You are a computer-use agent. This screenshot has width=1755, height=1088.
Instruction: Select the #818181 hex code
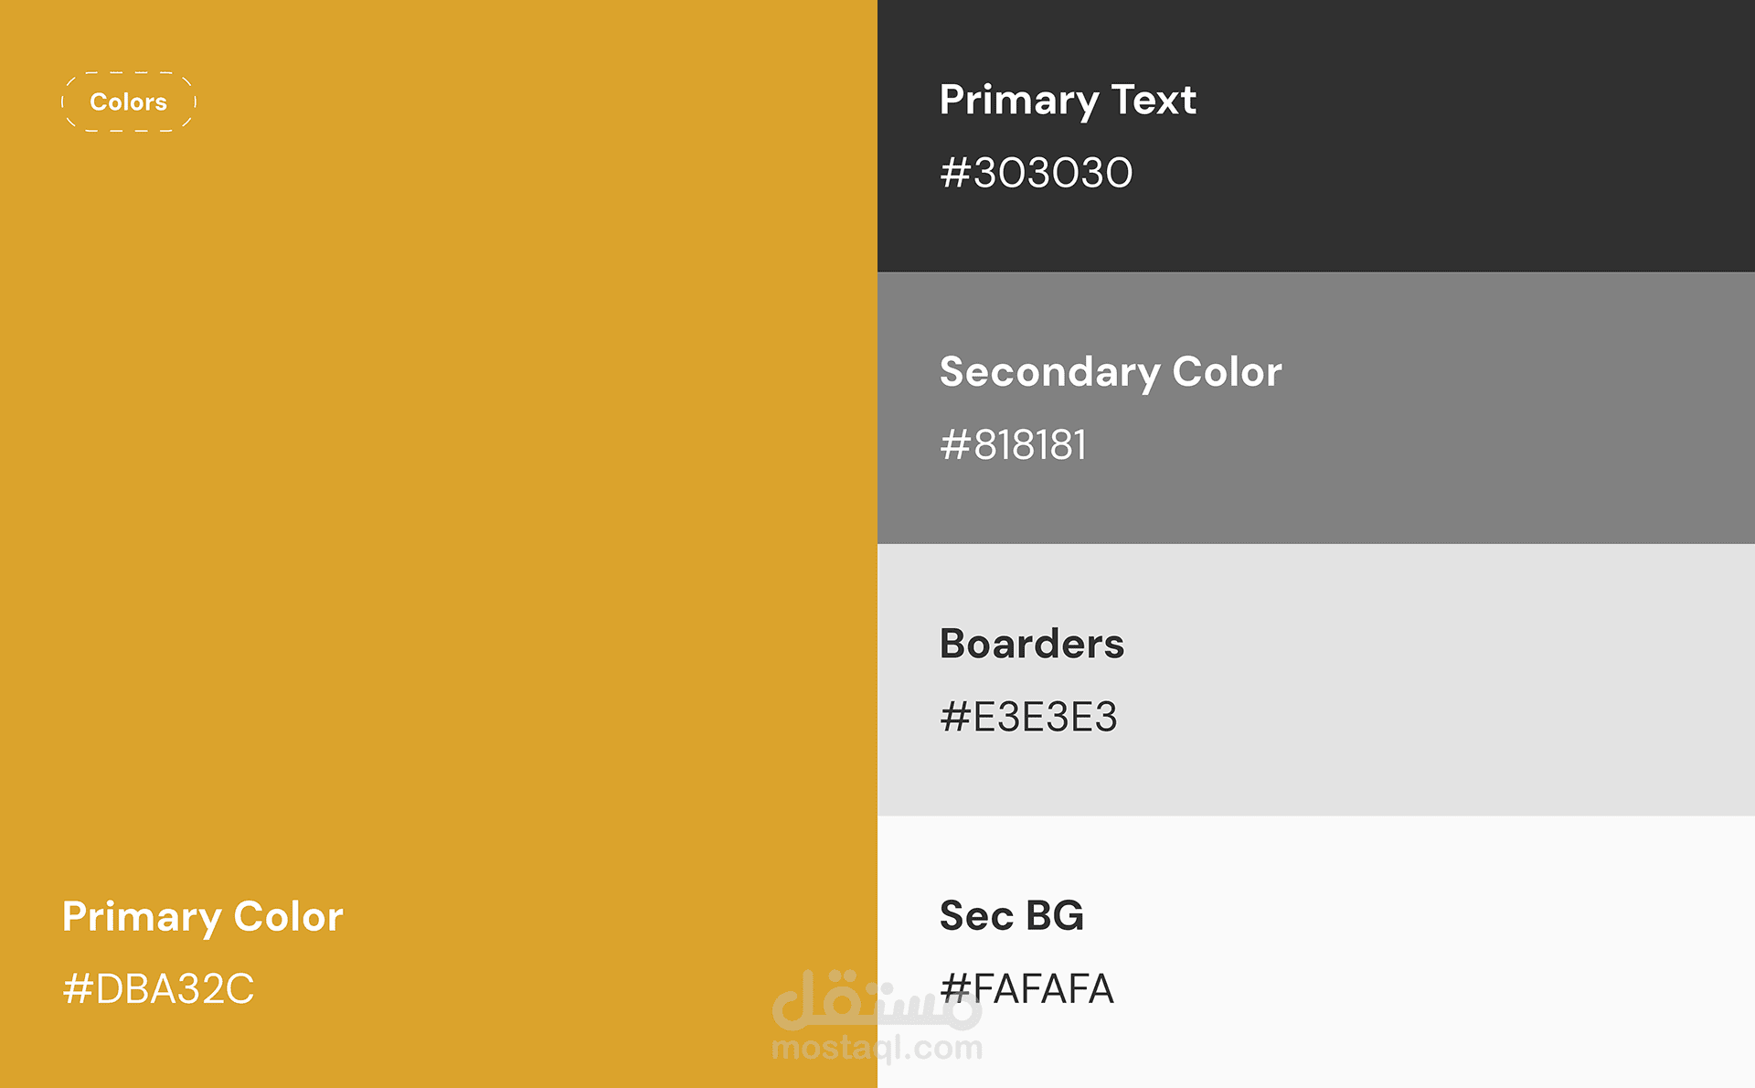click(x=1013, y=445)
